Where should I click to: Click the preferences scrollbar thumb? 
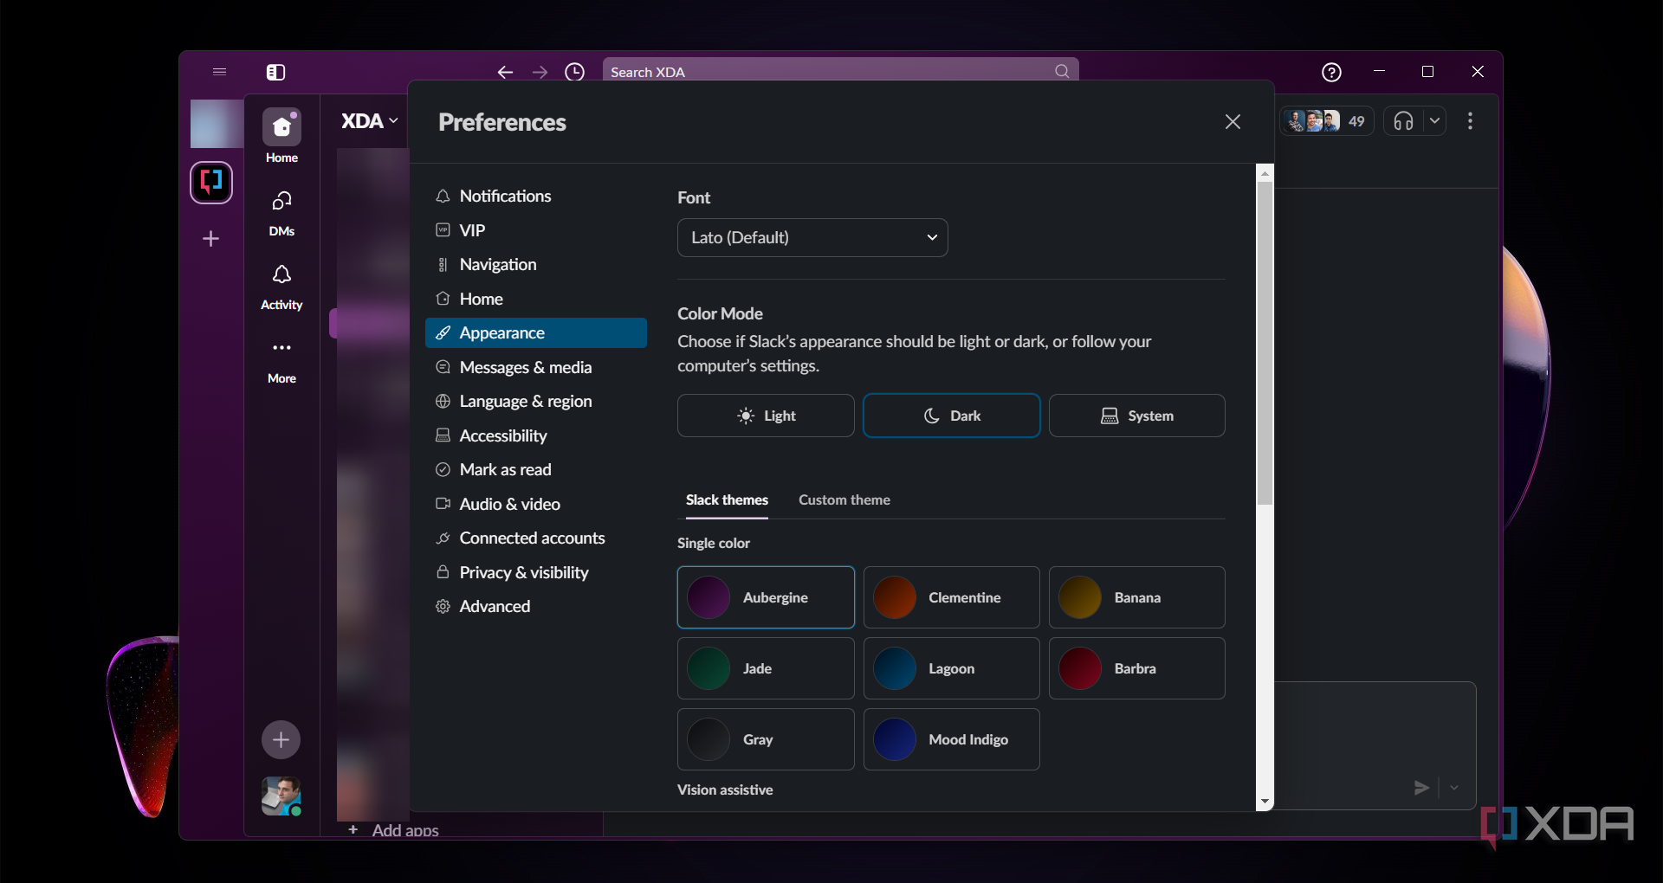coord(1265,343)
